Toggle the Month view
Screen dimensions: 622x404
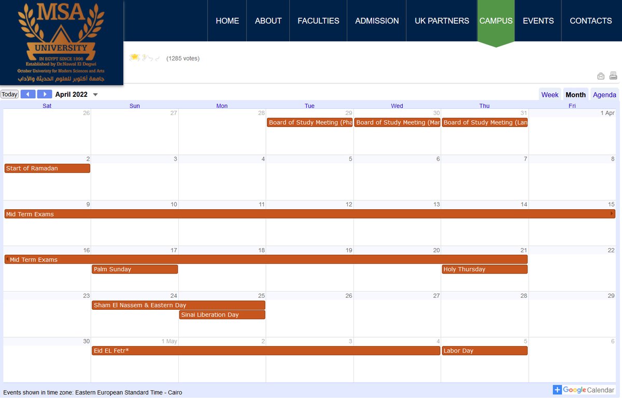pyautogui.click(x=575, y=95)
